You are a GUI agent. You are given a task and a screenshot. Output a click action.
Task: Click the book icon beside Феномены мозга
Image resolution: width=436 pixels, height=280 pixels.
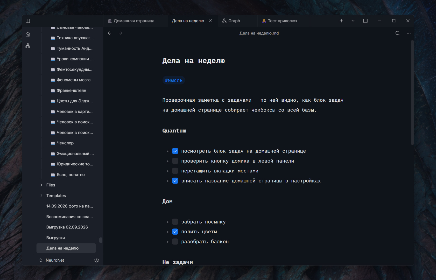tap(53, 80)
